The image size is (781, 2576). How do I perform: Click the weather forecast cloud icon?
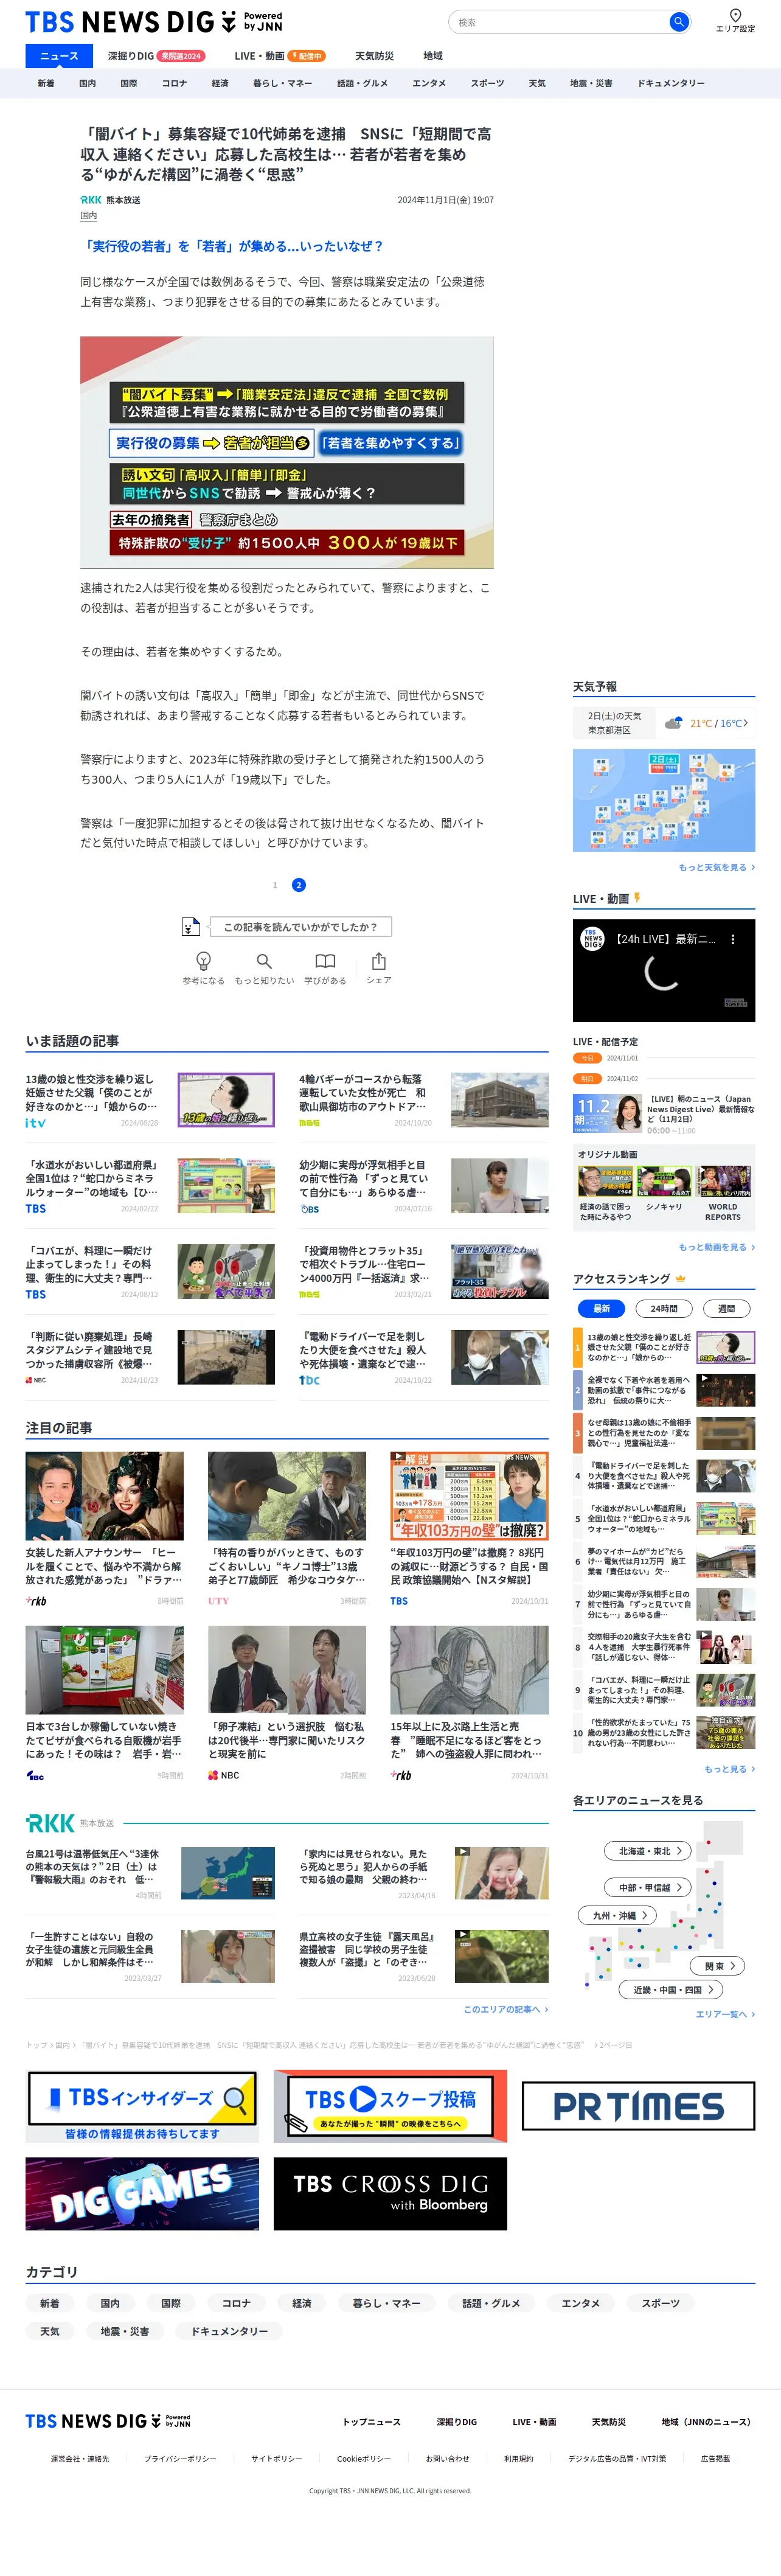(673, 722)
